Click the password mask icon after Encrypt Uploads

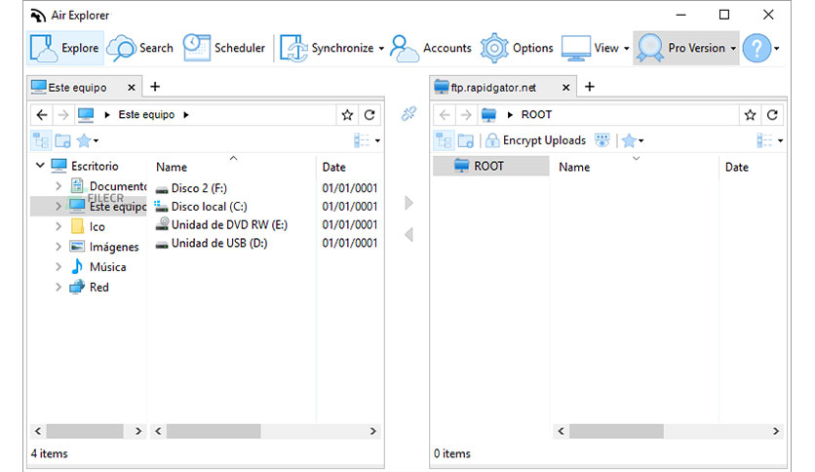pos(602,140)
